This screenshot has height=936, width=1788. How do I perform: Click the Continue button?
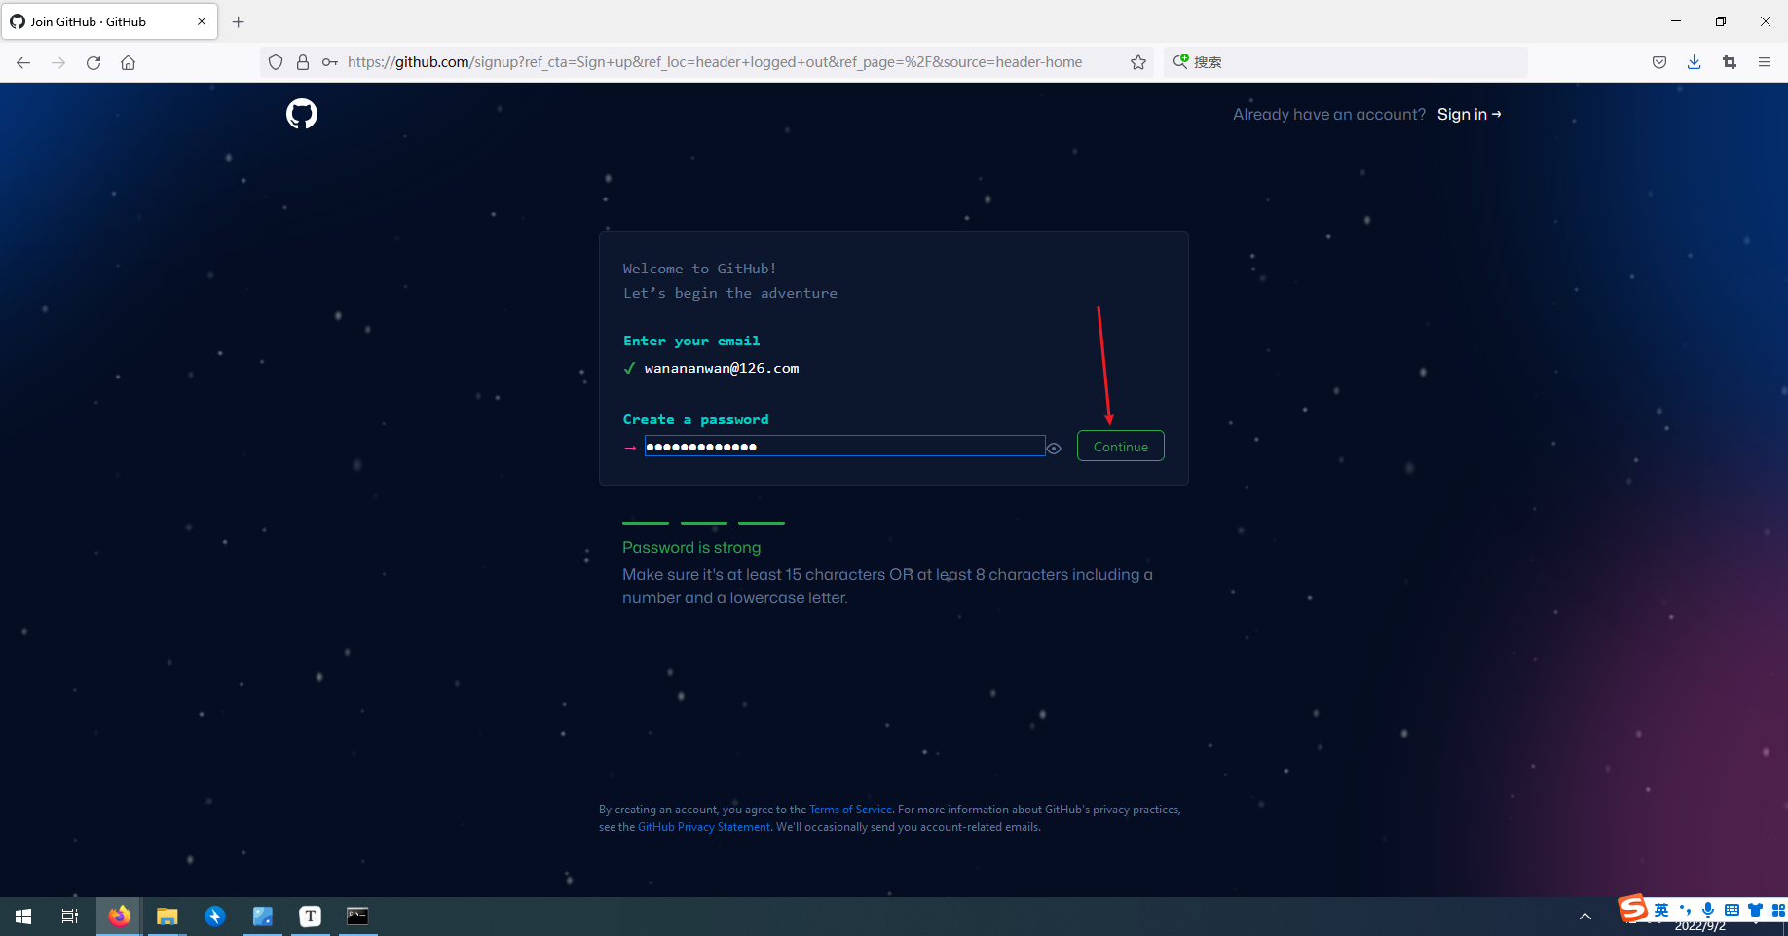[x=1120, y=446]
